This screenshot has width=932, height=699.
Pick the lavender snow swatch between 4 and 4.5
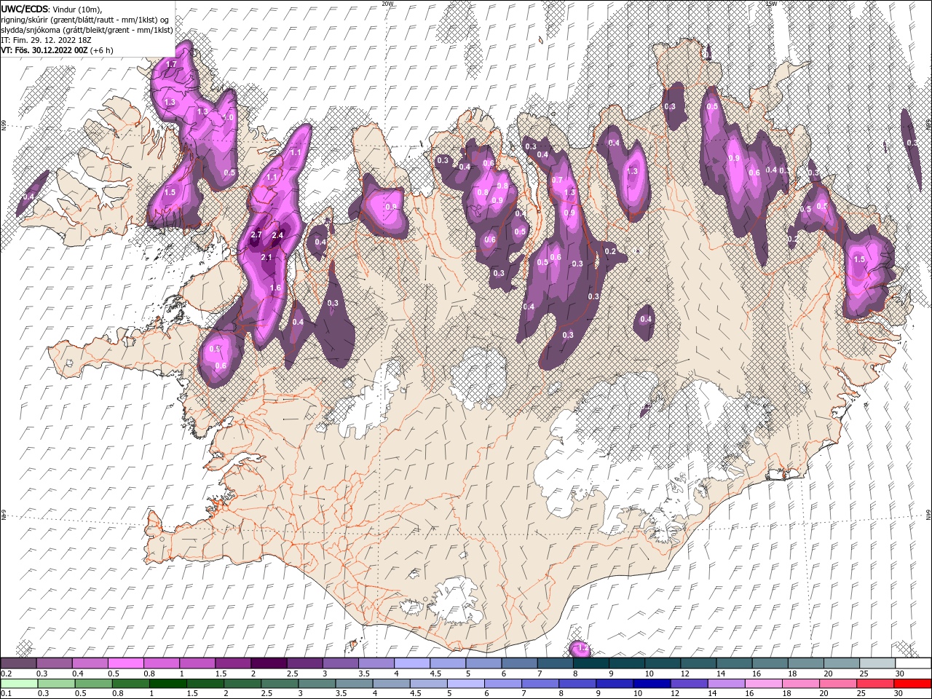tap(411, 663)
